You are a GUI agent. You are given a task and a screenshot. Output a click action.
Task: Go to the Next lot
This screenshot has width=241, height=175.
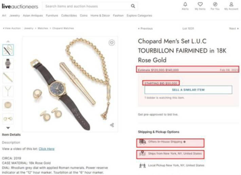[233, 29]
